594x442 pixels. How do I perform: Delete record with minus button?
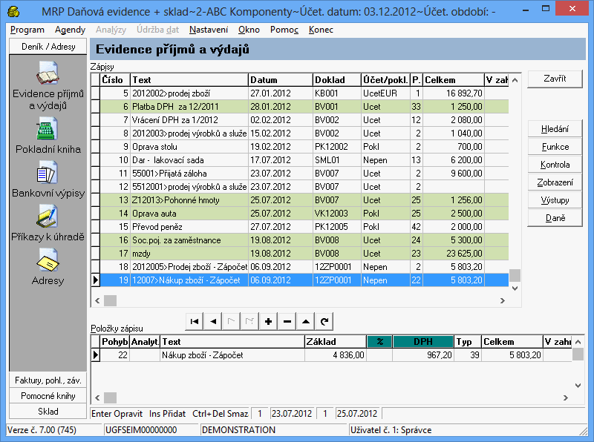287,321
